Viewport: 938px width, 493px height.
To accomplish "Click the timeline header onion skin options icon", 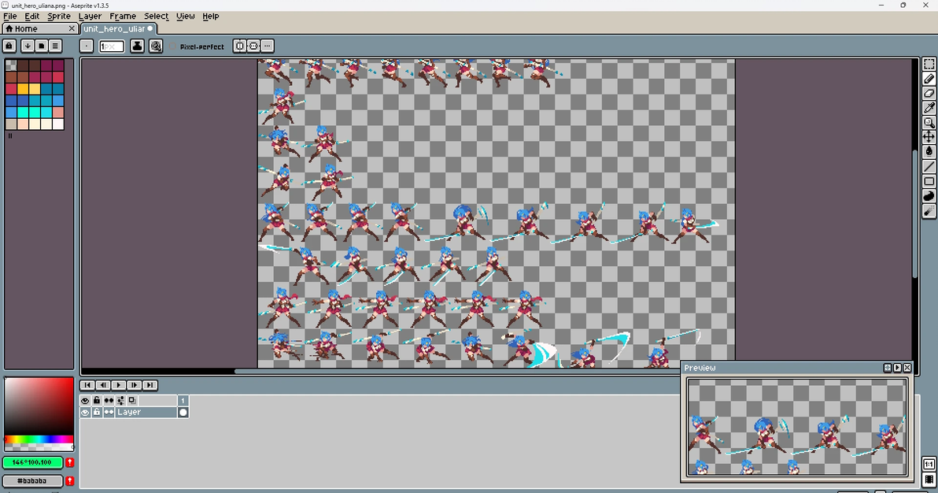I will click(121, 400).
